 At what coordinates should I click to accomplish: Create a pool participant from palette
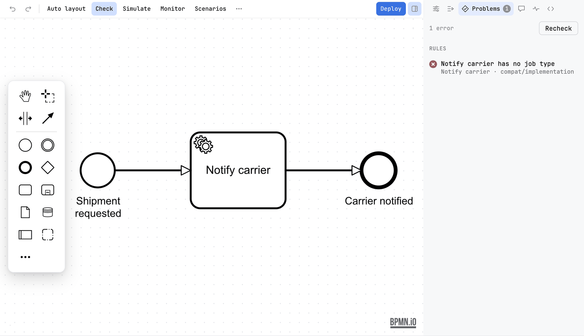tap(25, 235)
